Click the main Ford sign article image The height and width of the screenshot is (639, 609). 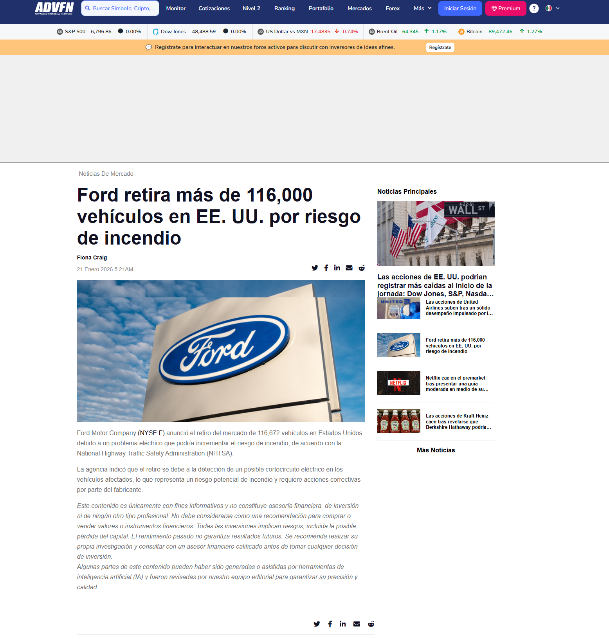pyautogui.click(x=221, y=351)
